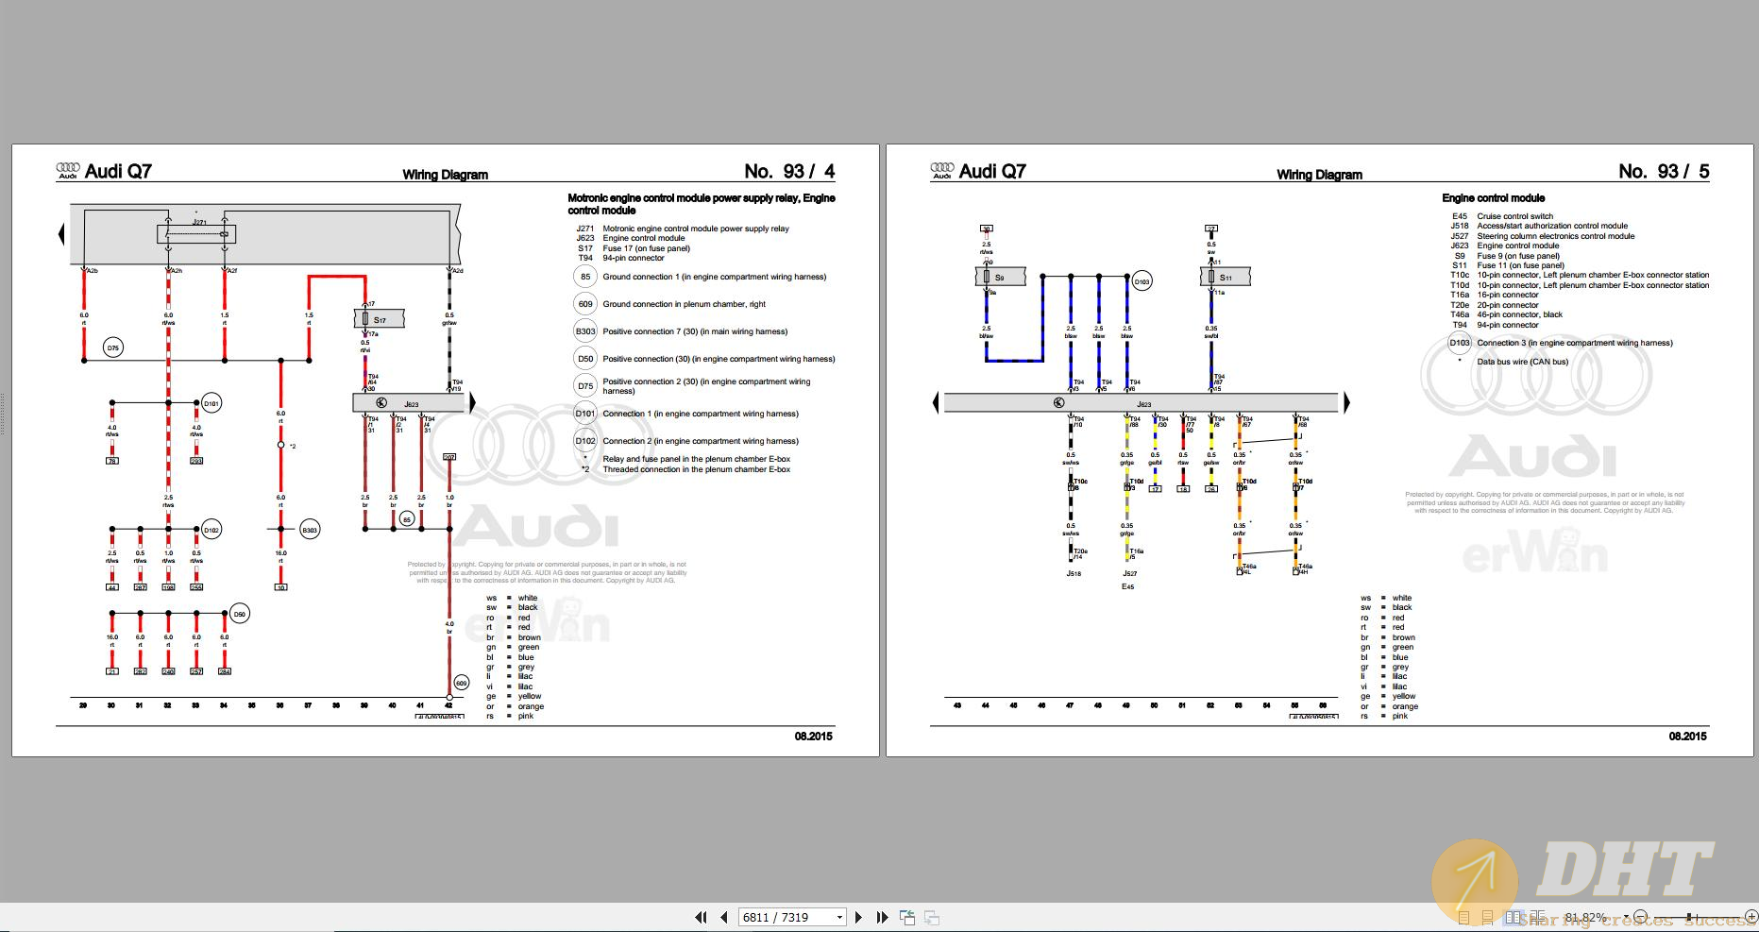Image resolution: width=1759 pixels, height=932 pixels.
Task: Click the 'orange' colour key entry on the left page
Action: 531,706
